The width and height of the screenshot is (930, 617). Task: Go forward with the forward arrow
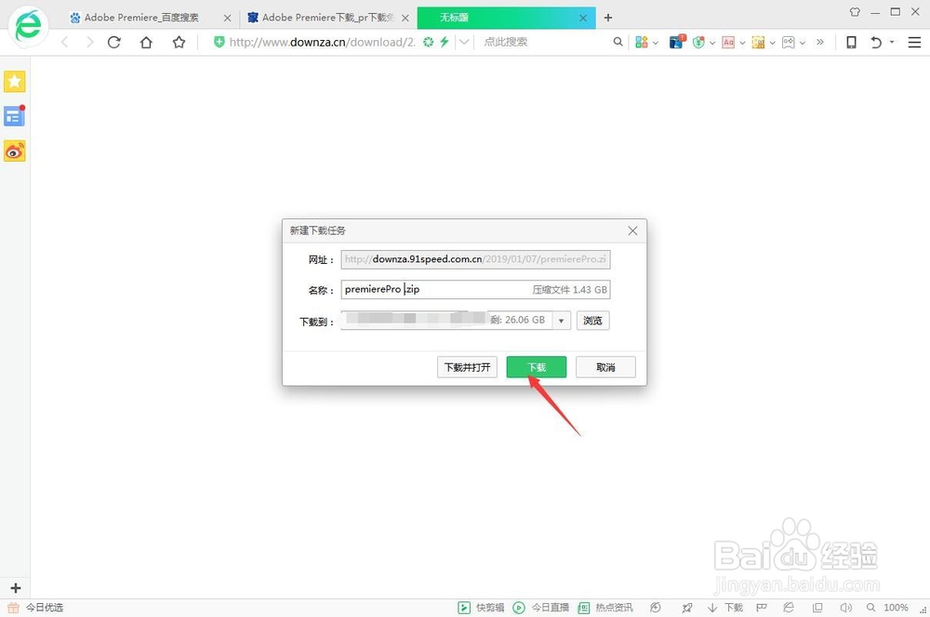click(x=89, y=42)
